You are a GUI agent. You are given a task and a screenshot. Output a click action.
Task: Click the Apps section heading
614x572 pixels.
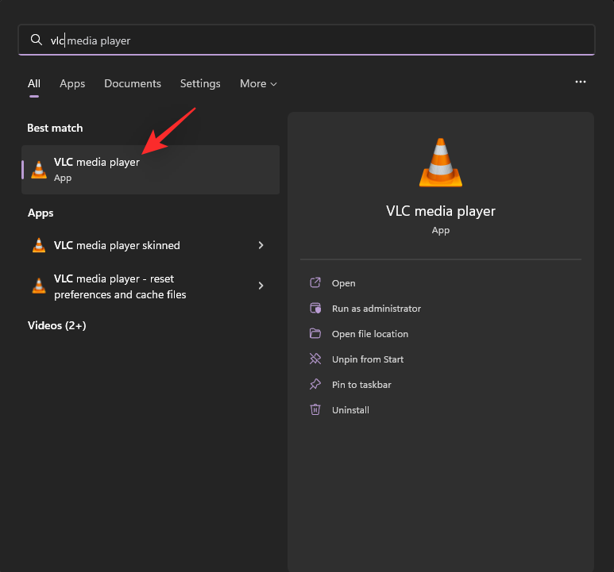coord(41,213)
